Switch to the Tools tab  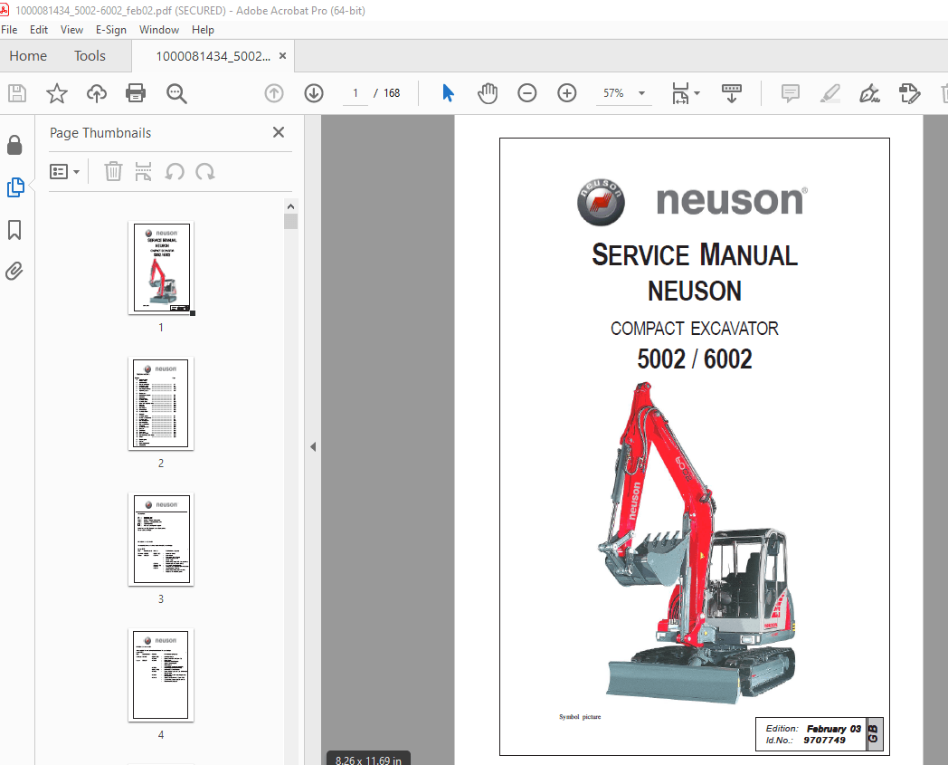90,56
